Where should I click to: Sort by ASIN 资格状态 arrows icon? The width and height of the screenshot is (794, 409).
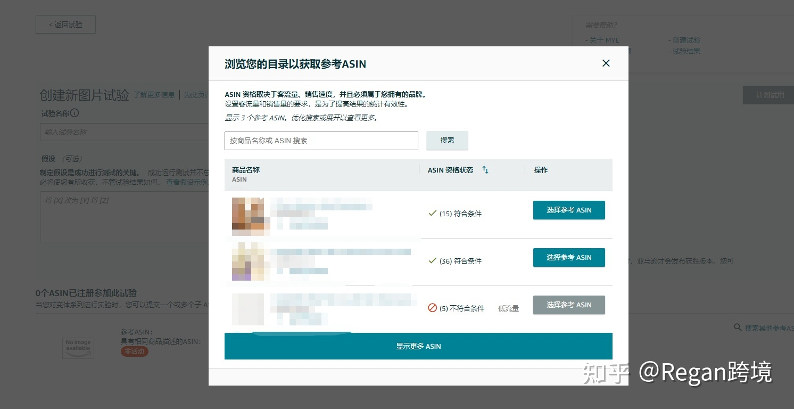(485, 170)
